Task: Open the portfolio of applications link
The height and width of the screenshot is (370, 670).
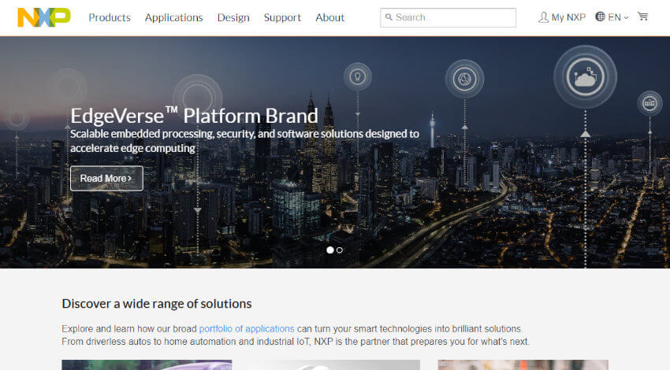Action: [x=247, y=328]
